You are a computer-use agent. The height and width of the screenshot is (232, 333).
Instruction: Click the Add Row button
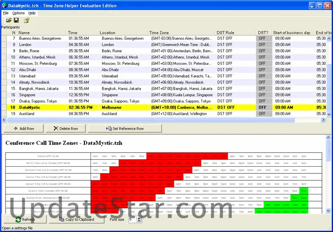23,129
